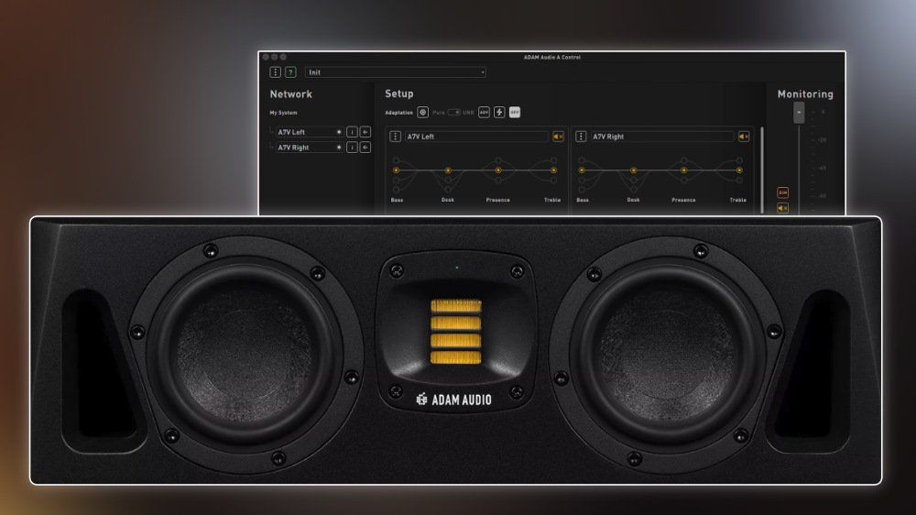This screenshot has height=515, width=916.
Task: Open the main three-dot menu beside the help button
Action: coord(275,72)
